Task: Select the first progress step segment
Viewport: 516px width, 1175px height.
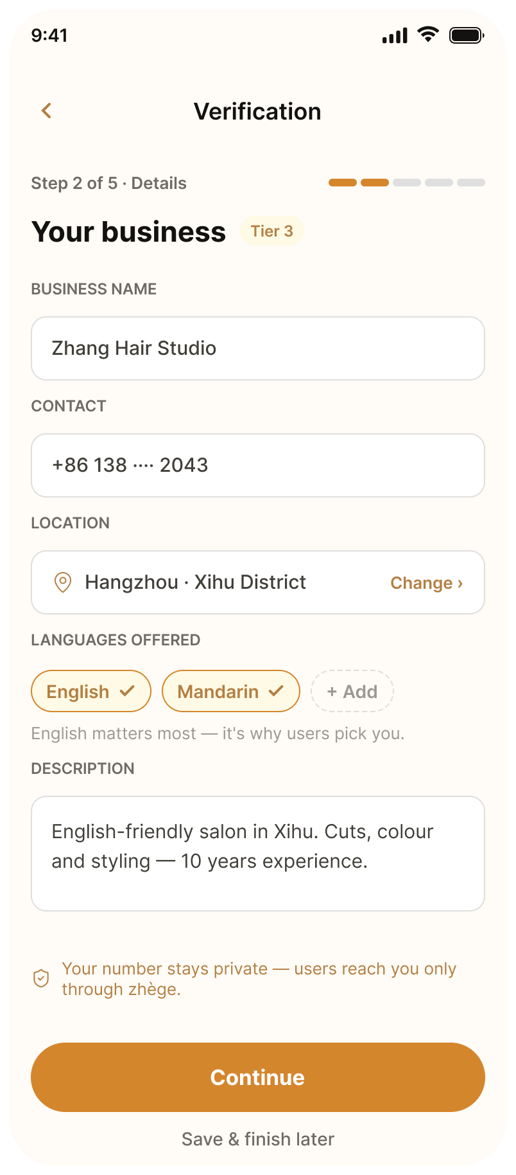Action: [343, 183]
